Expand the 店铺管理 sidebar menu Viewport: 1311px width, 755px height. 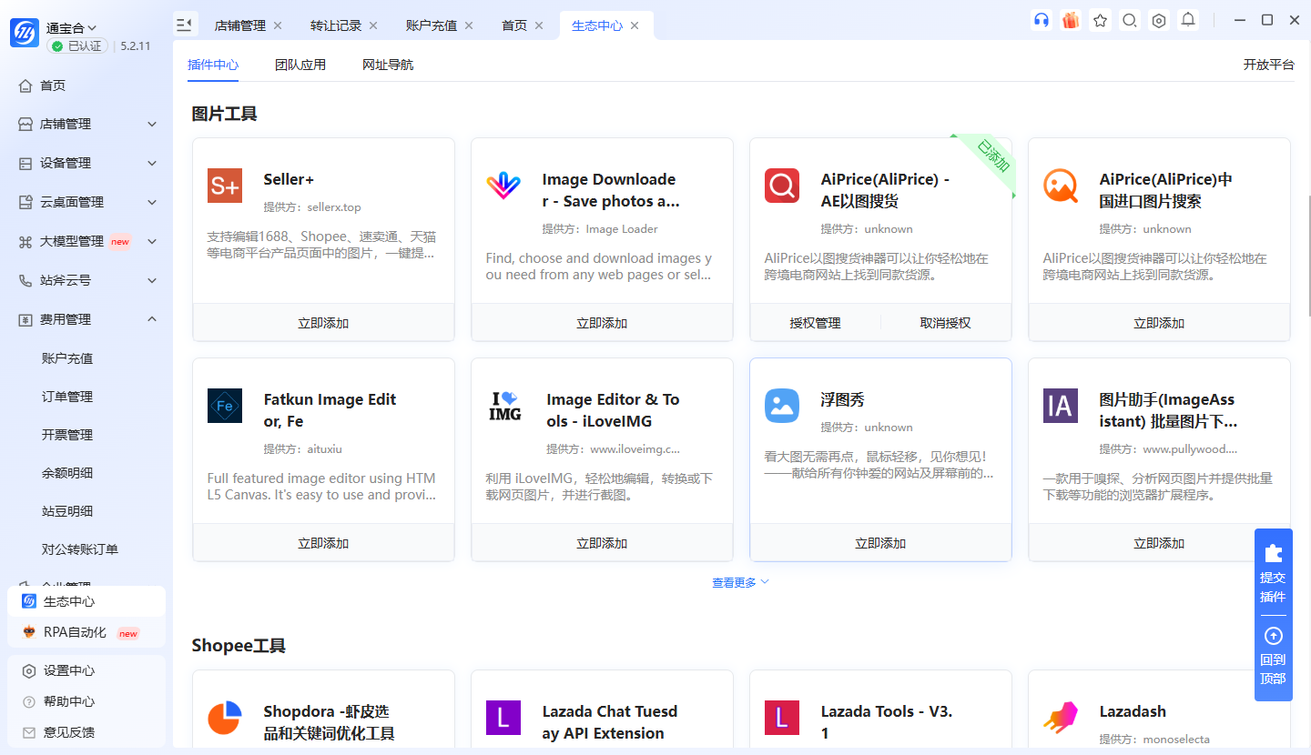pos(86,124)
